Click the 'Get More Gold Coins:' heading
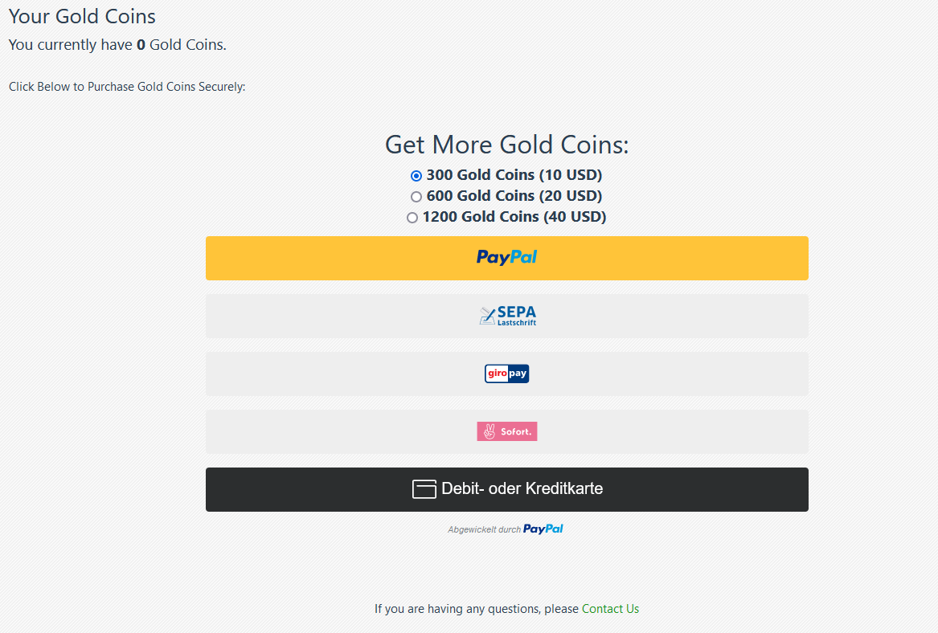Viewport: 938px width, 633px height. (506, 145)
